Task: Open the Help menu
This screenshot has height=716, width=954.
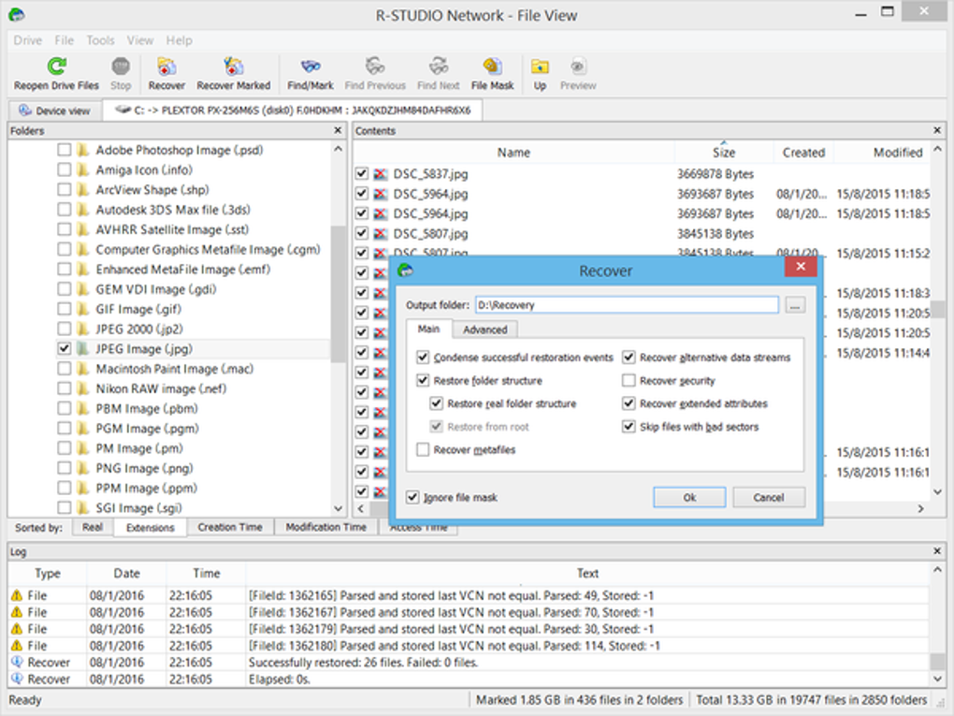Action: (179, 40)
